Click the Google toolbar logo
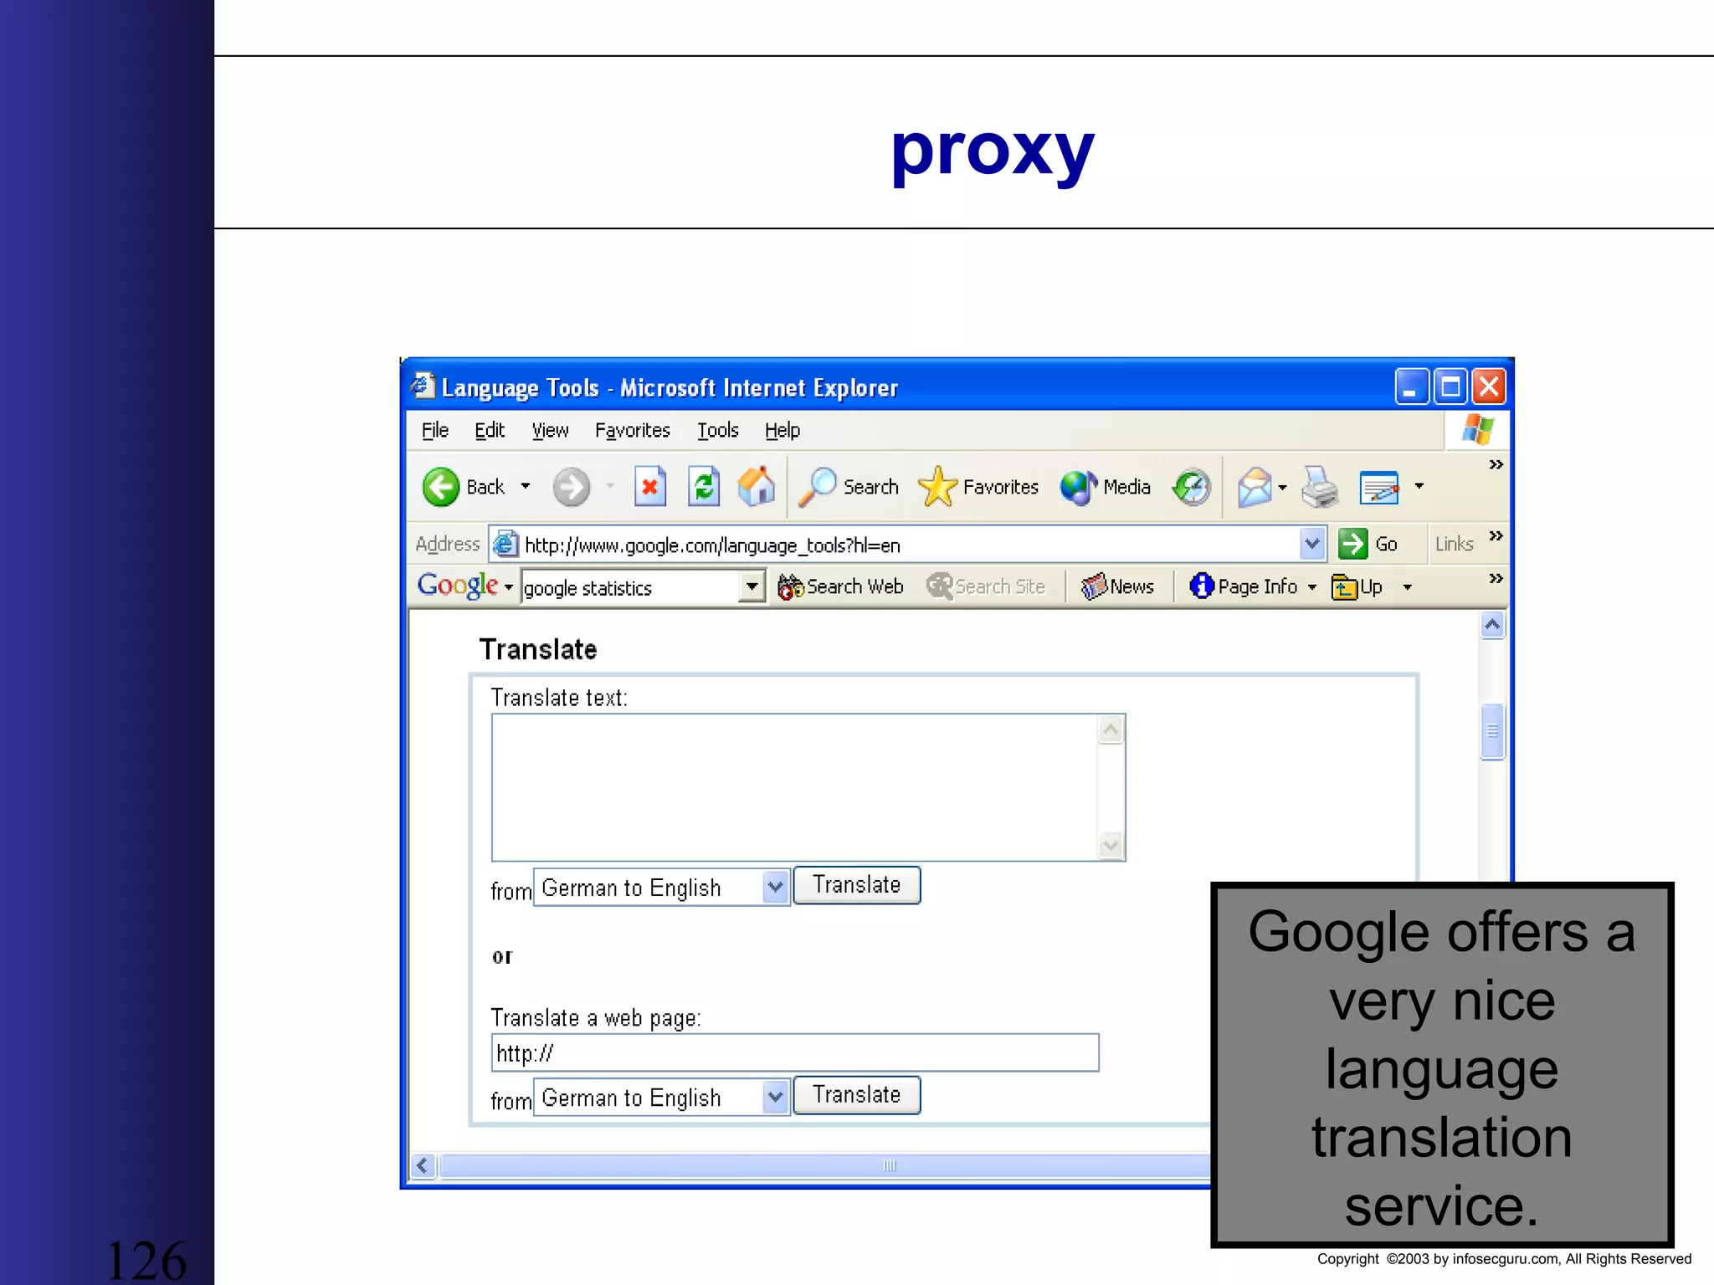The image size is (1714, 1285). 458,585
